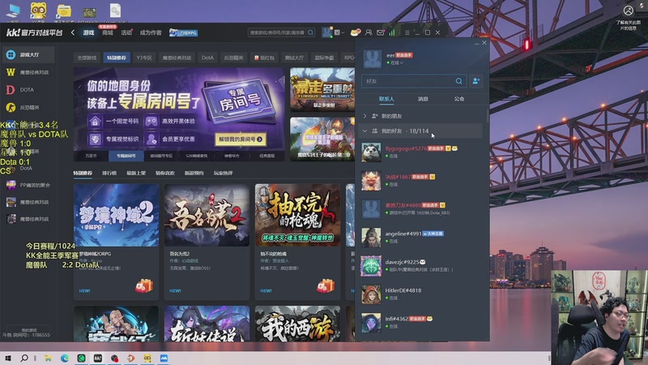648x365 pixels.
Task: Switch to the 消息 tab in friends panel
Action: (423, 99)
